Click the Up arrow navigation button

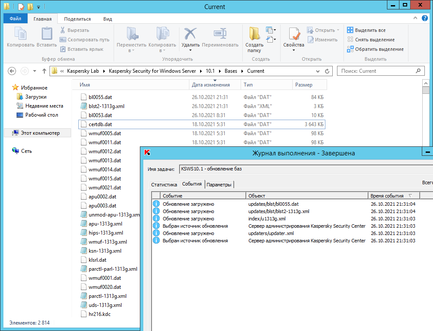click(x=44, y=71)
